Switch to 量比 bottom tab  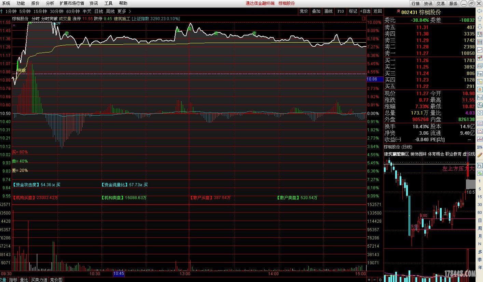click(24, 280)
